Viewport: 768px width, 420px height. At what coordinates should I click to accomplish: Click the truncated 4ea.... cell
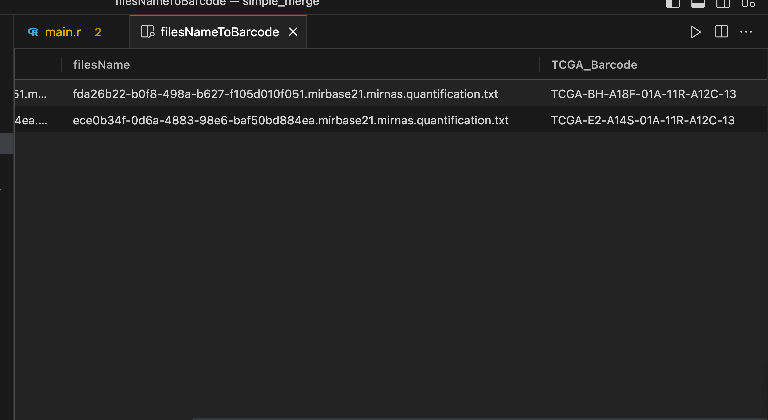pyautogui.click(x=31, y=120)
